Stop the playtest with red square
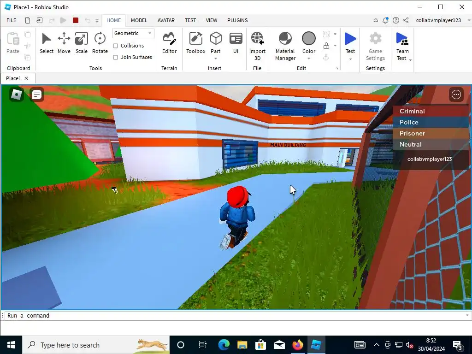The height and width of the screenshot is (354, 472). 76,20
